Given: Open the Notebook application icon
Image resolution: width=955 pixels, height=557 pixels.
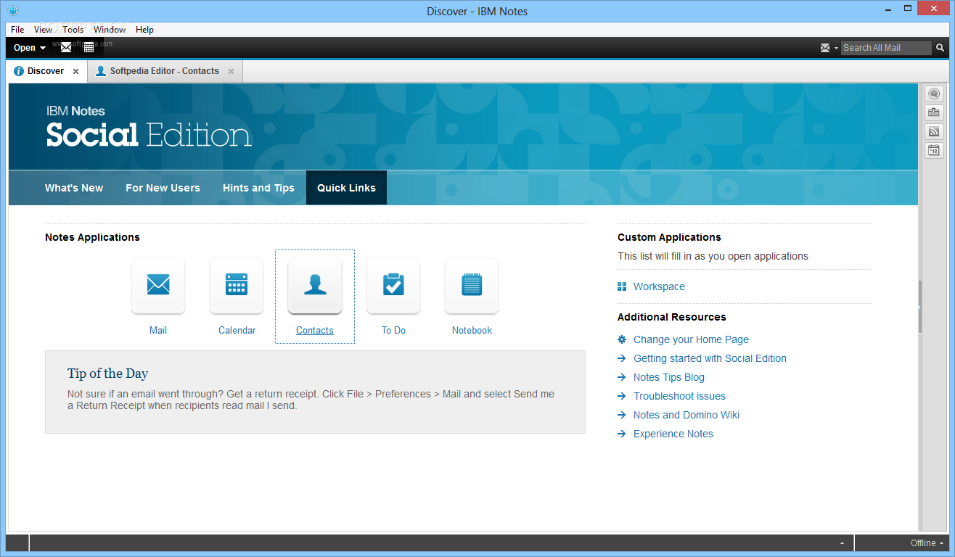Looking at the screenshot, I should click(472, 286).
